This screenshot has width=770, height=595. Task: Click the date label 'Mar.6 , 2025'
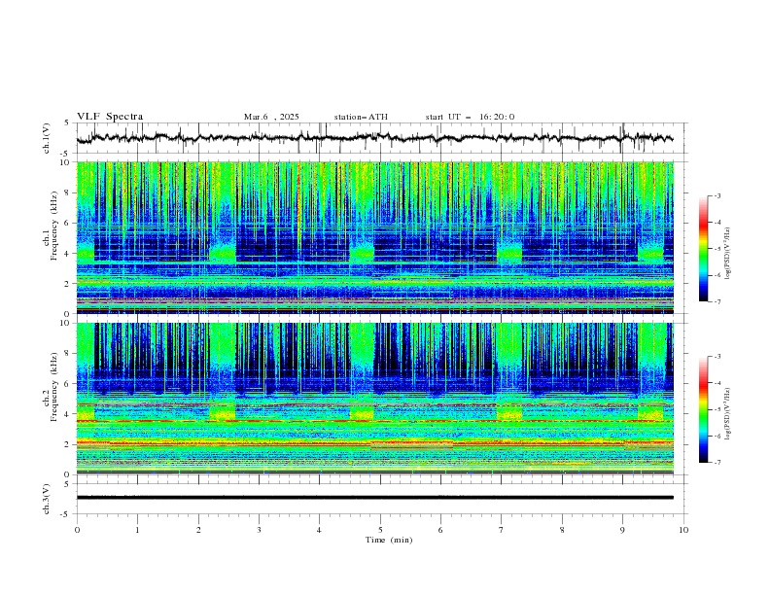[271, 117]
